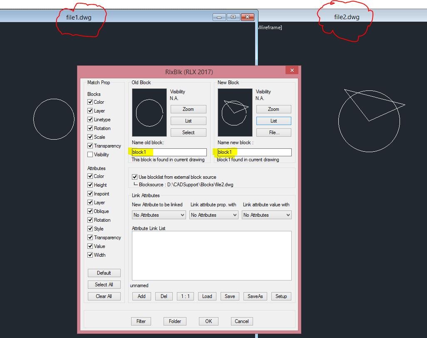
Task: Click the Clear All button
Action: [x=104, y=296]
